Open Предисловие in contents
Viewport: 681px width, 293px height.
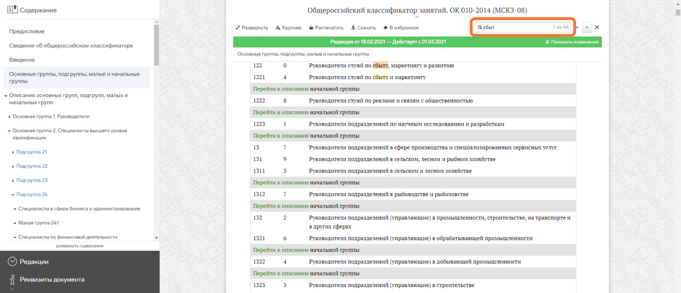pos(27,31)
